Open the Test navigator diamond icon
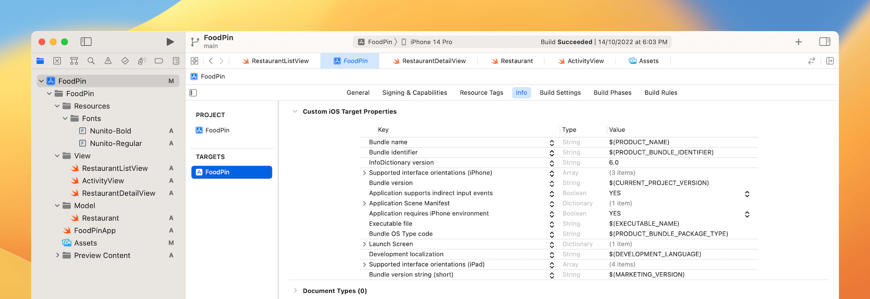The width and height of the screenshot is (870, 299). [x=125, y=61]
